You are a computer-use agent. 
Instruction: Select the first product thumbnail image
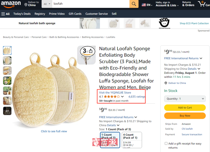[x=7, y=50]
